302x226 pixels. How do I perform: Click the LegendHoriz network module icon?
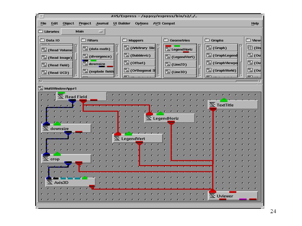pyautogui.click(x=149, y=118)
